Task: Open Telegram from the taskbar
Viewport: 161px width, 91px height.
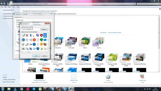Action: pyautogui.click(x=34, y=89)
